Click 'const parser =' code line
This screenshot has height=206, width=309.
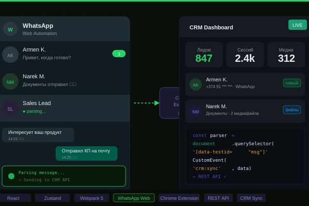(214, 135)
